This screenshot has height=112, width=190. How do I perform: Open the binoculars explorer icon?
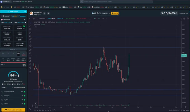(x=25, y=20)
